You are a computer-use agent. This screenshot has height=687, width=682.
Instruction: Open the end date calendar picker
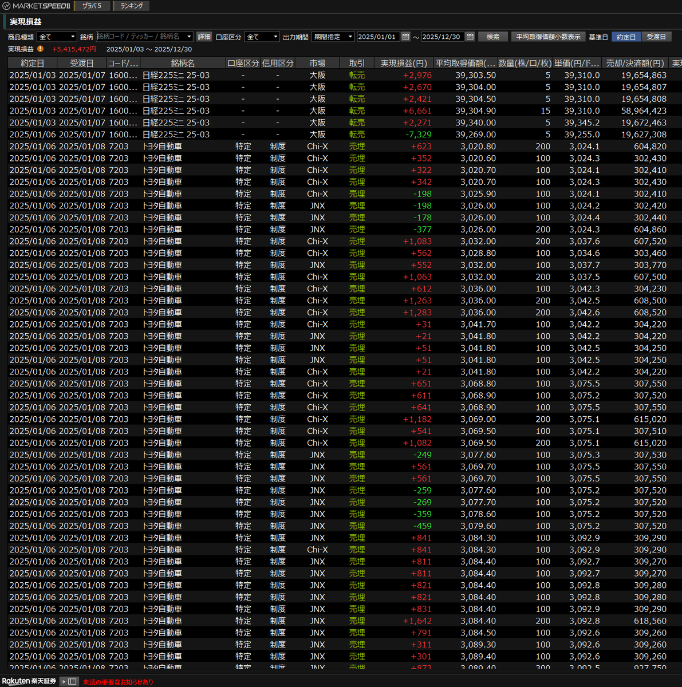tap(470, 37)
